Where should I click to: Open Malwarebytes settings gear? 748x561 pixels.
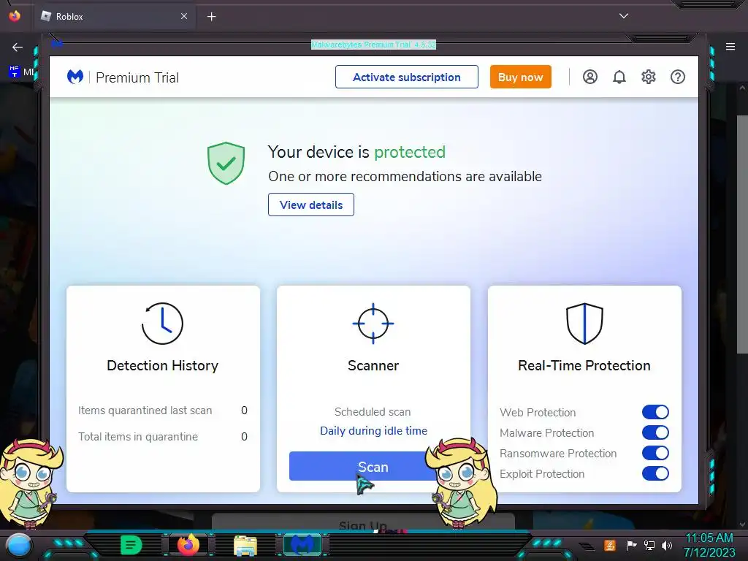pyautogui.click(x=649, y=77)
